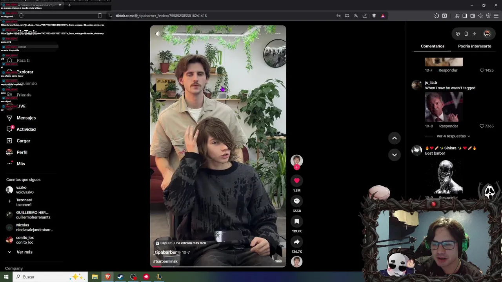The width and height of the screenshot is (502, 282).
Task: Open the video three-dot options menu
Action: point(278,34)
